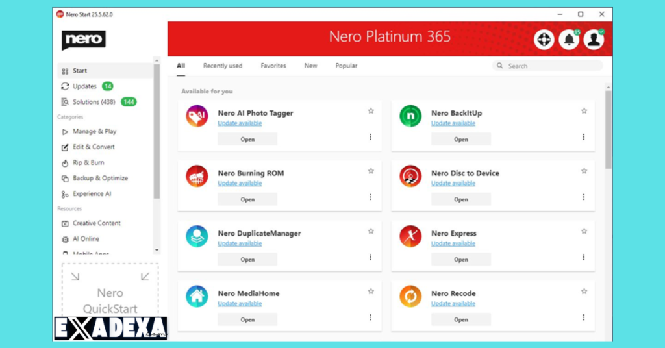The image size is (665, 348).
Task: Open Nero AI Photo Tagger with Open button
Action: pyautogui.click(x=247, y=139)
